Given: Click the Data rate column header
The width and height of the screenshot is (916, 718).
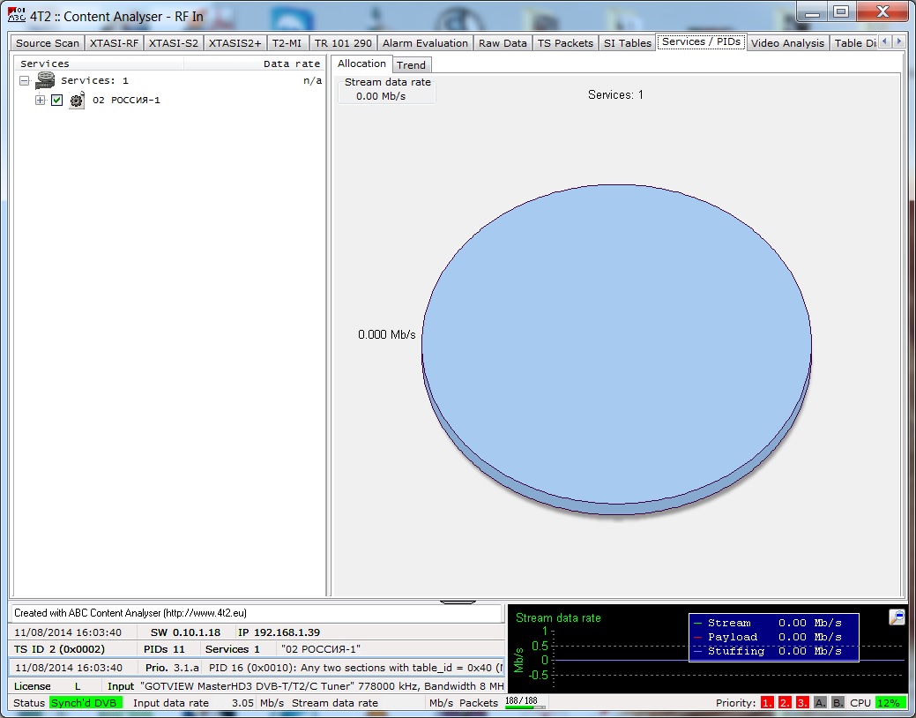Looking at the screenshot, I should coord(292,64).
